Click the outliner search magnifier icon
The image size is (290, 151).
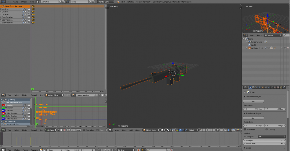tap(284, 35)
